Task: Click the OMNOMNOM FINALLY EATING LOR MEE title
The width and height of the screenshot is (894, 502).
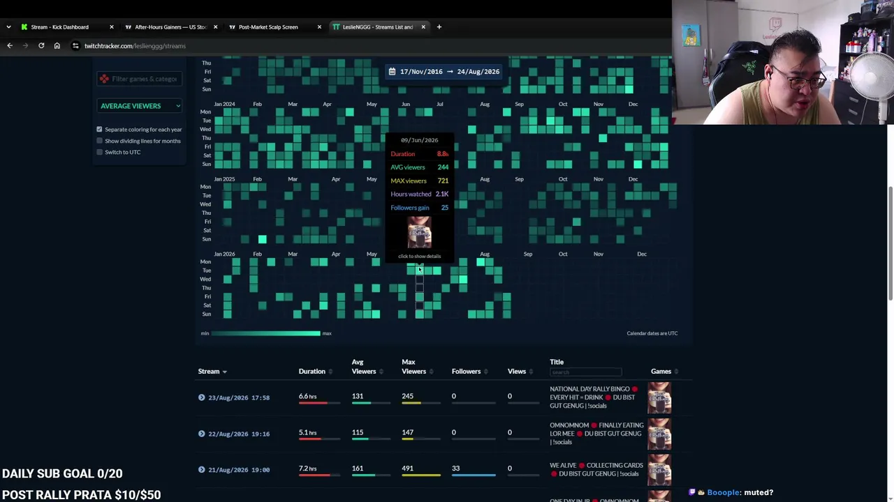Action: point(597,434)
